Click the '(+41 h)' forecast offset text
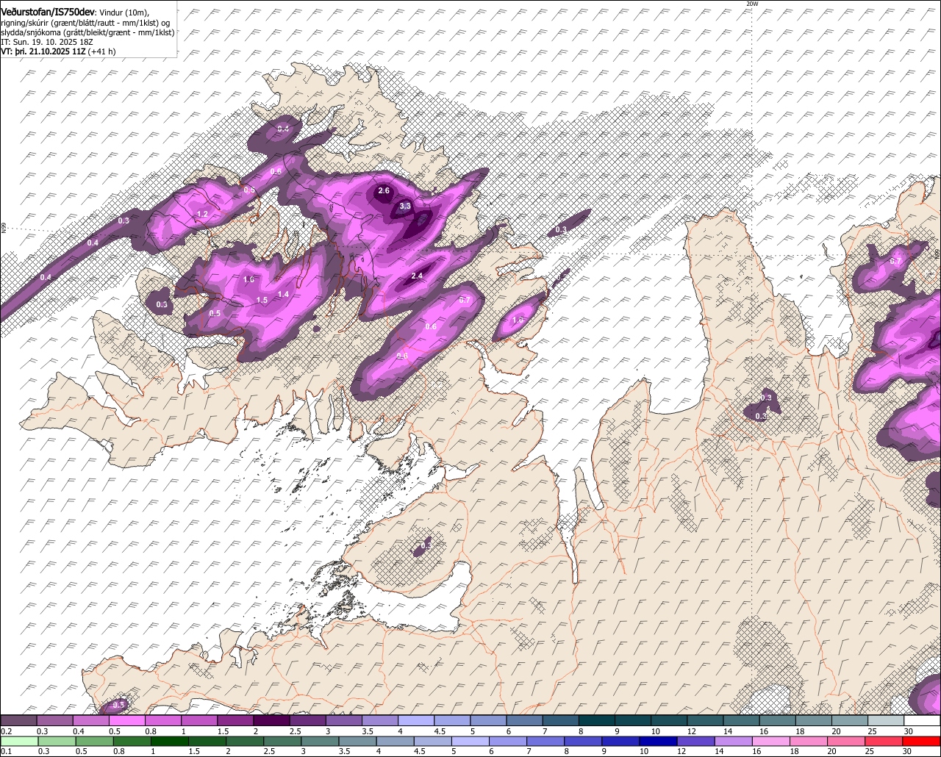The width and height of the screenshot is (941, 757). coord(101,51)
